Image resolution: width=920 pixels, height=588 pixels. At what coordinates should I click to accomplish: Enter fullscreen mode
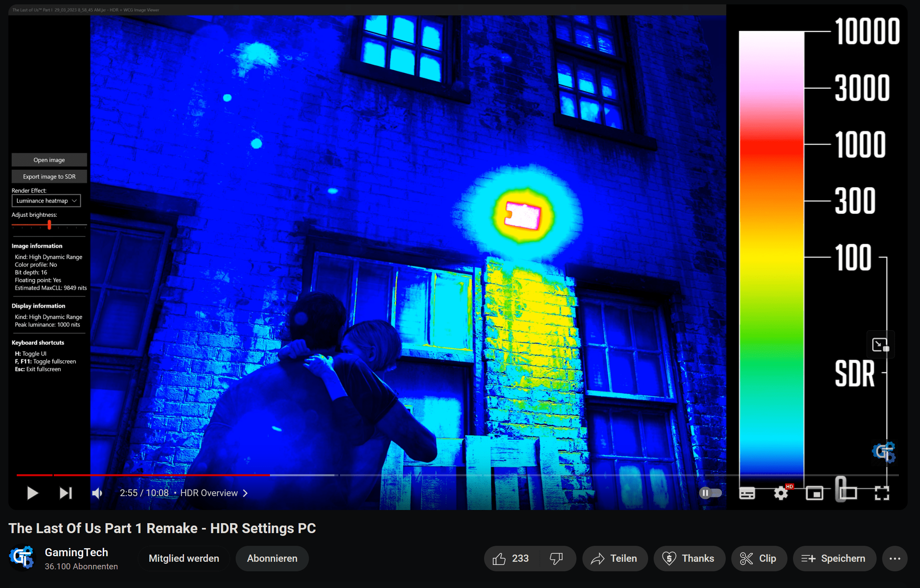point(882,493)
